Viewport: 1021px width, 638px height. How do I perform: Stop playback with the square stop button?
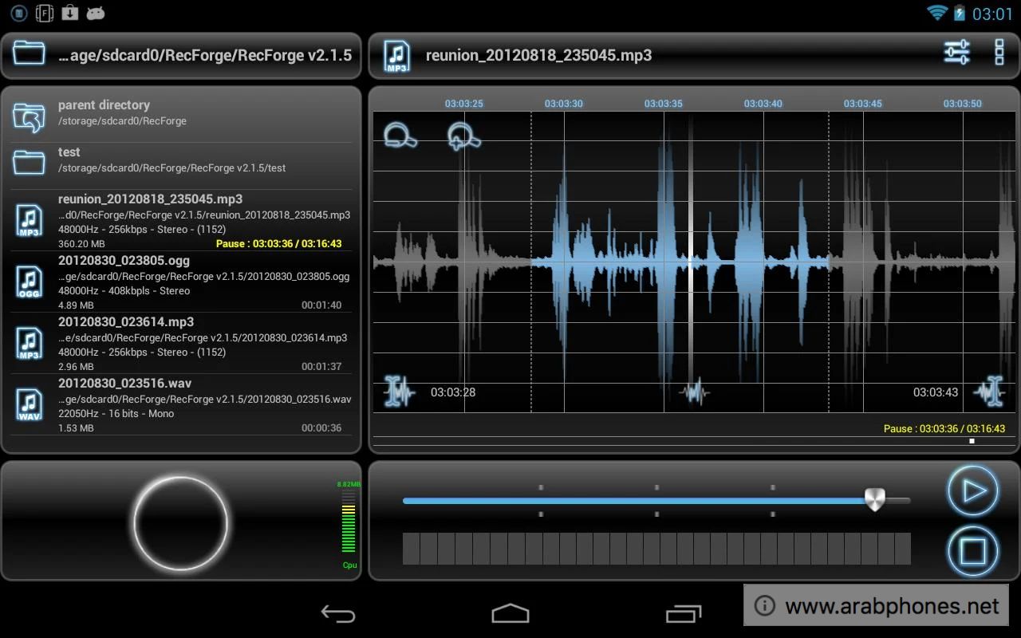(972, 552)
